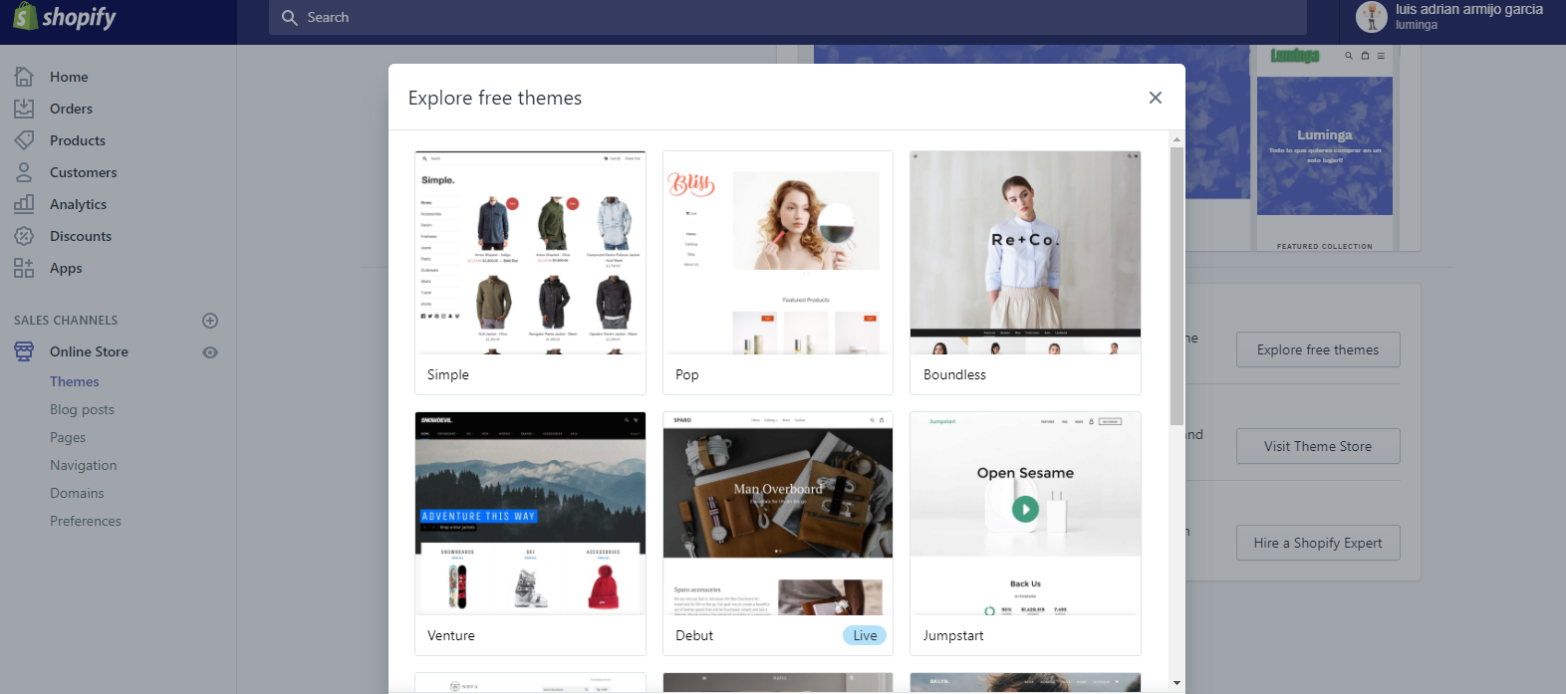Click Hire a Shopify Expert button
The width and height of the screenshot is (1566, 694).
click(x=1318, y=543)
